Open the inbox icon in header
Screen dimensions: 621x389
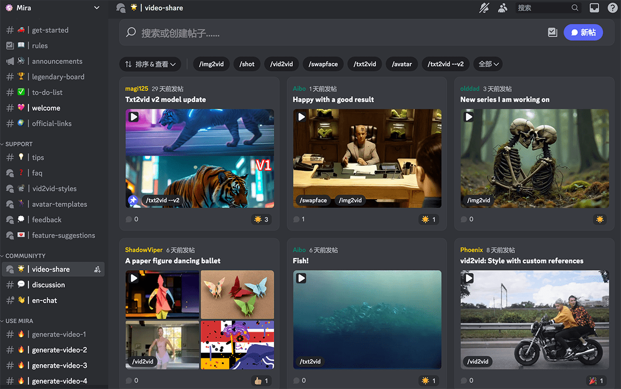tap(595, 8)
